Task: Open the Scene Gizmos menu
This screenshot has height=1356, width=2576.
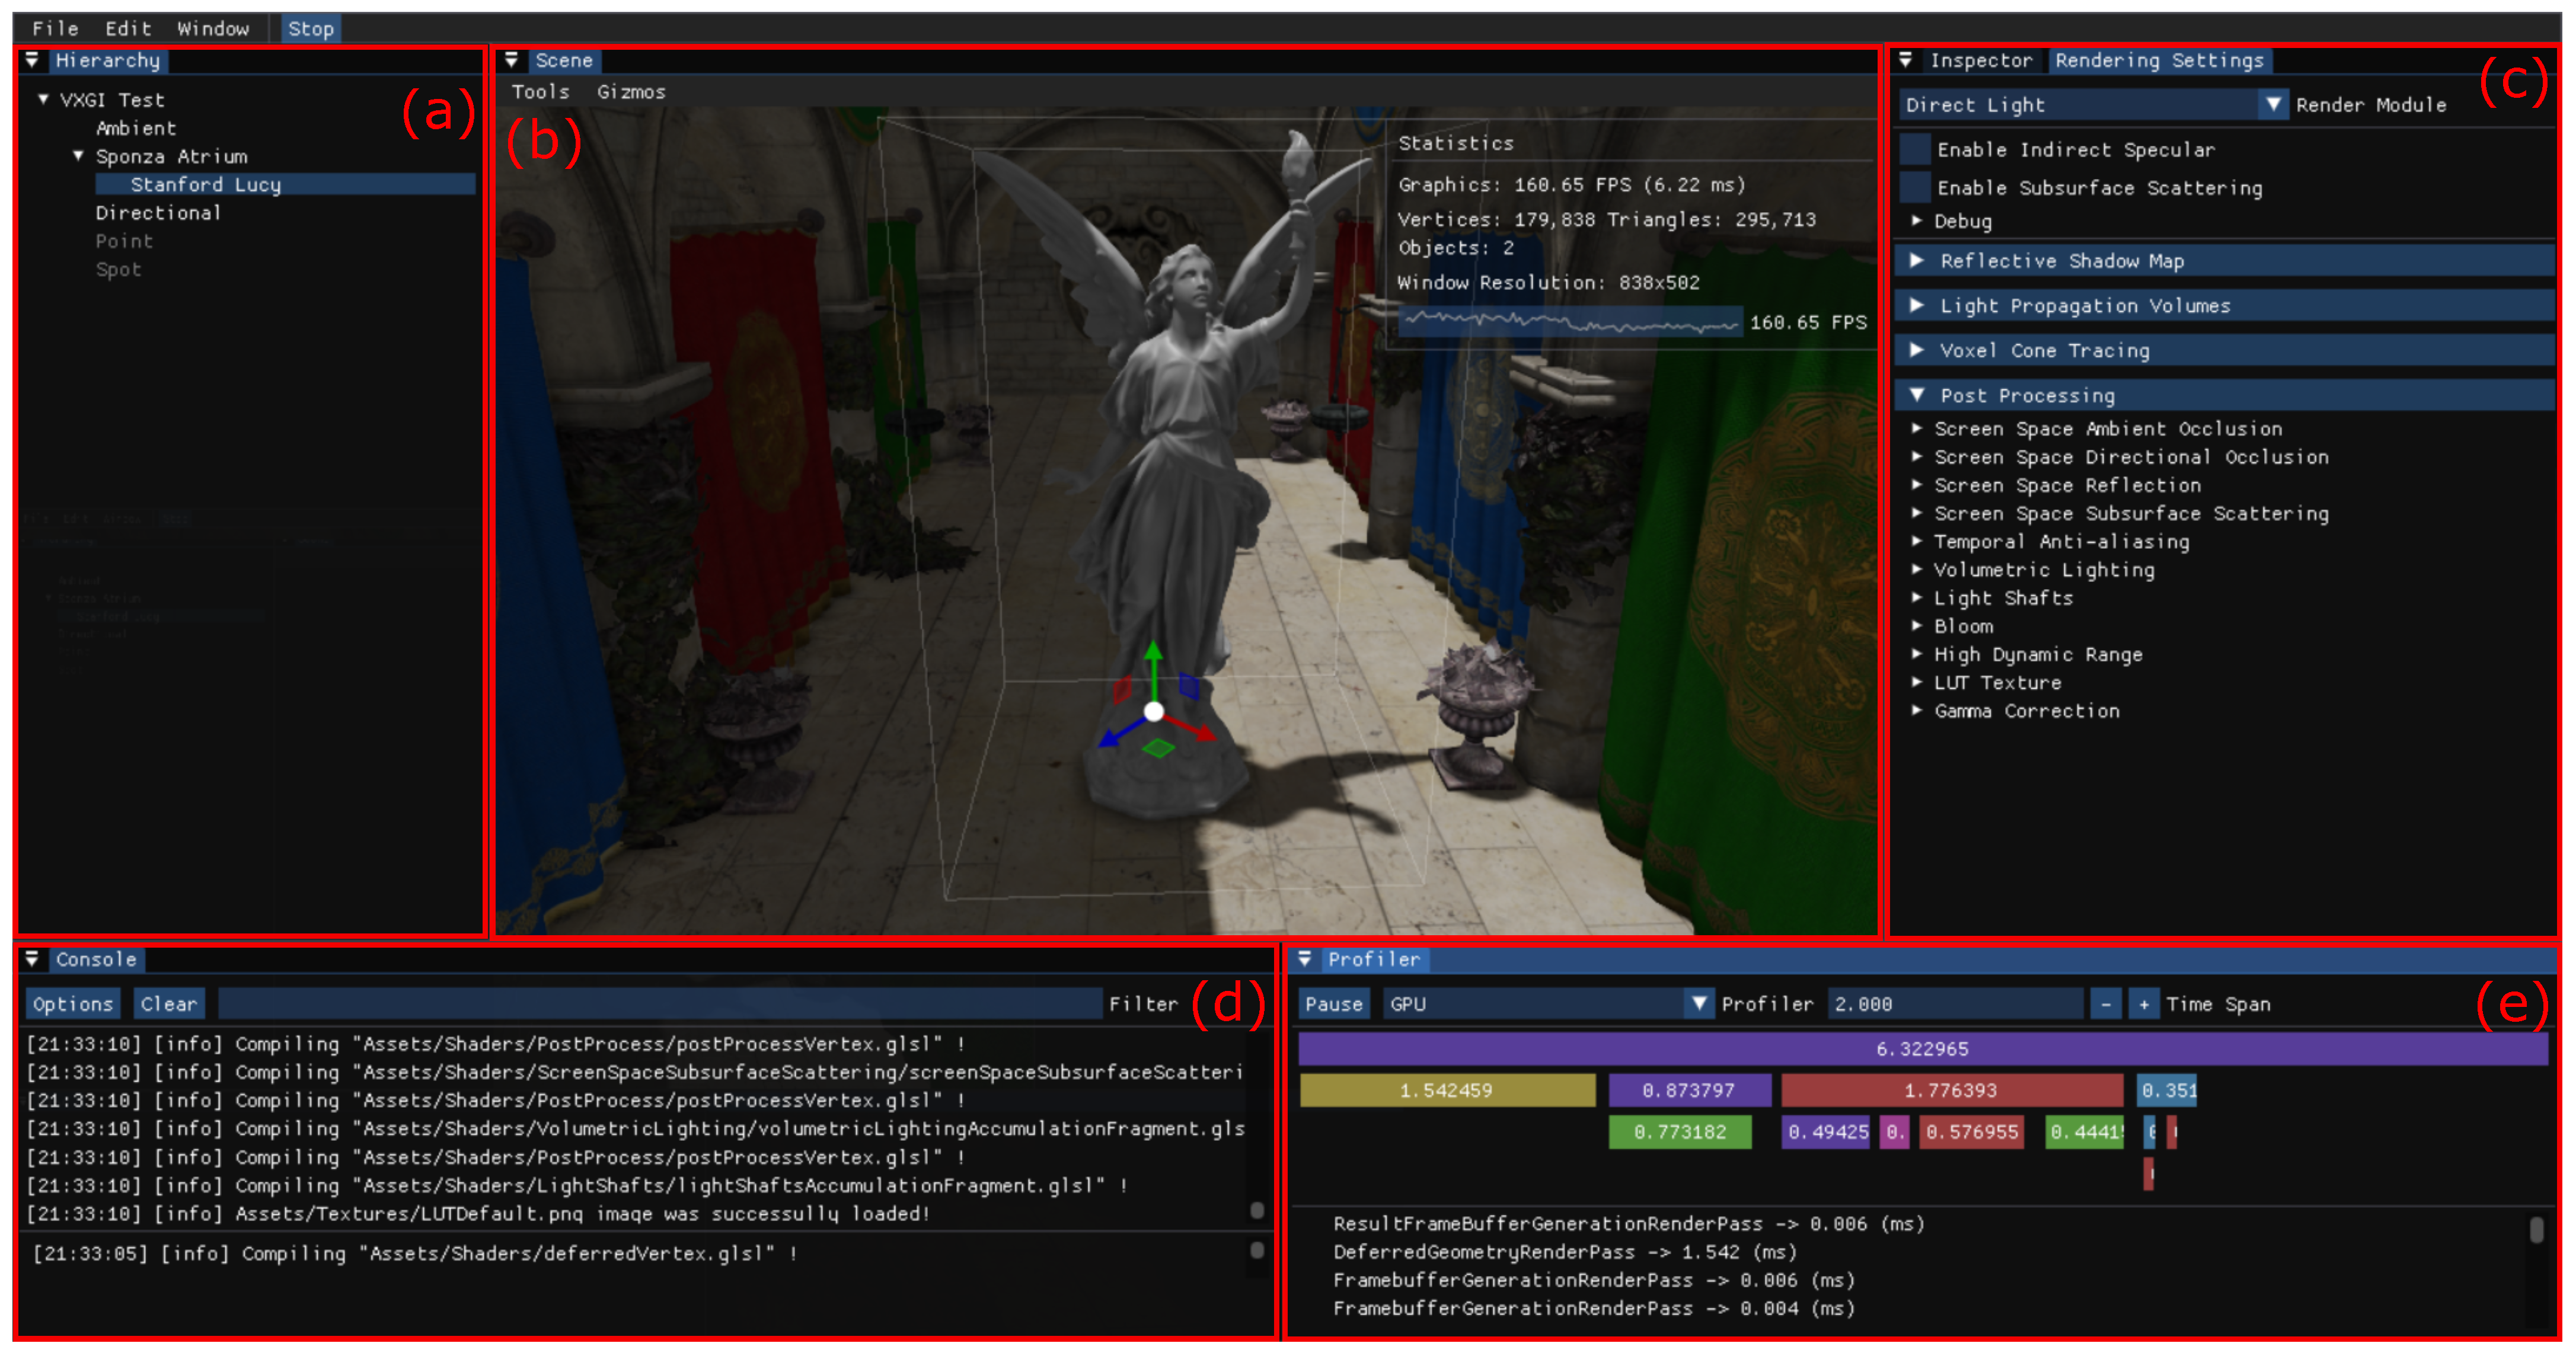Action: click(x=631, y=91)
